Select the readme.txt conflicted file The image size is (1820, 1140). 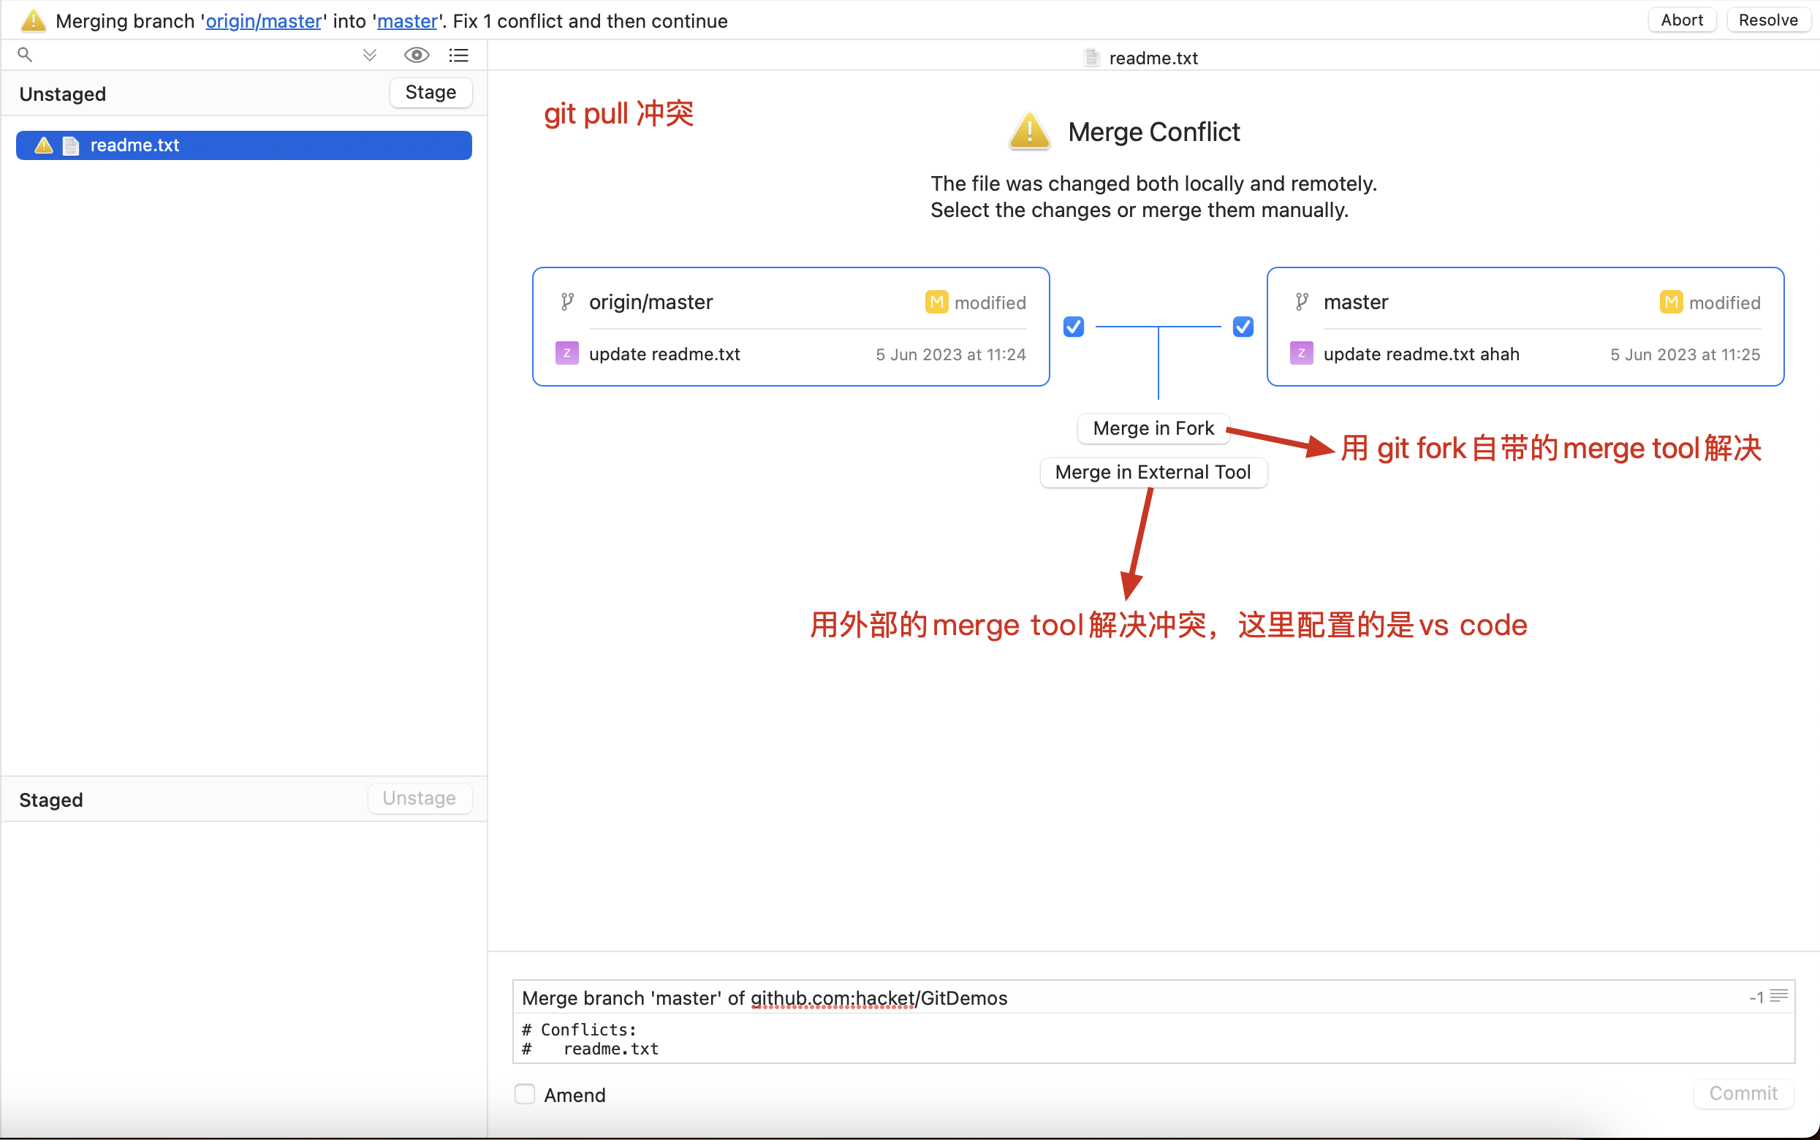[x=243, y=145]
